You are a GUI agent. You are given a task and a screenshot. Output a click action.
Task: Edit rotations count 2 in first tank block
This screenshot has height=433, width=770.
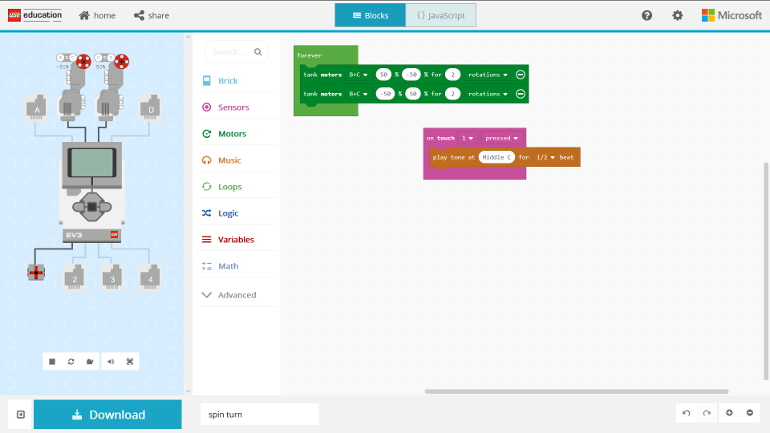click(x=452, y=75)
